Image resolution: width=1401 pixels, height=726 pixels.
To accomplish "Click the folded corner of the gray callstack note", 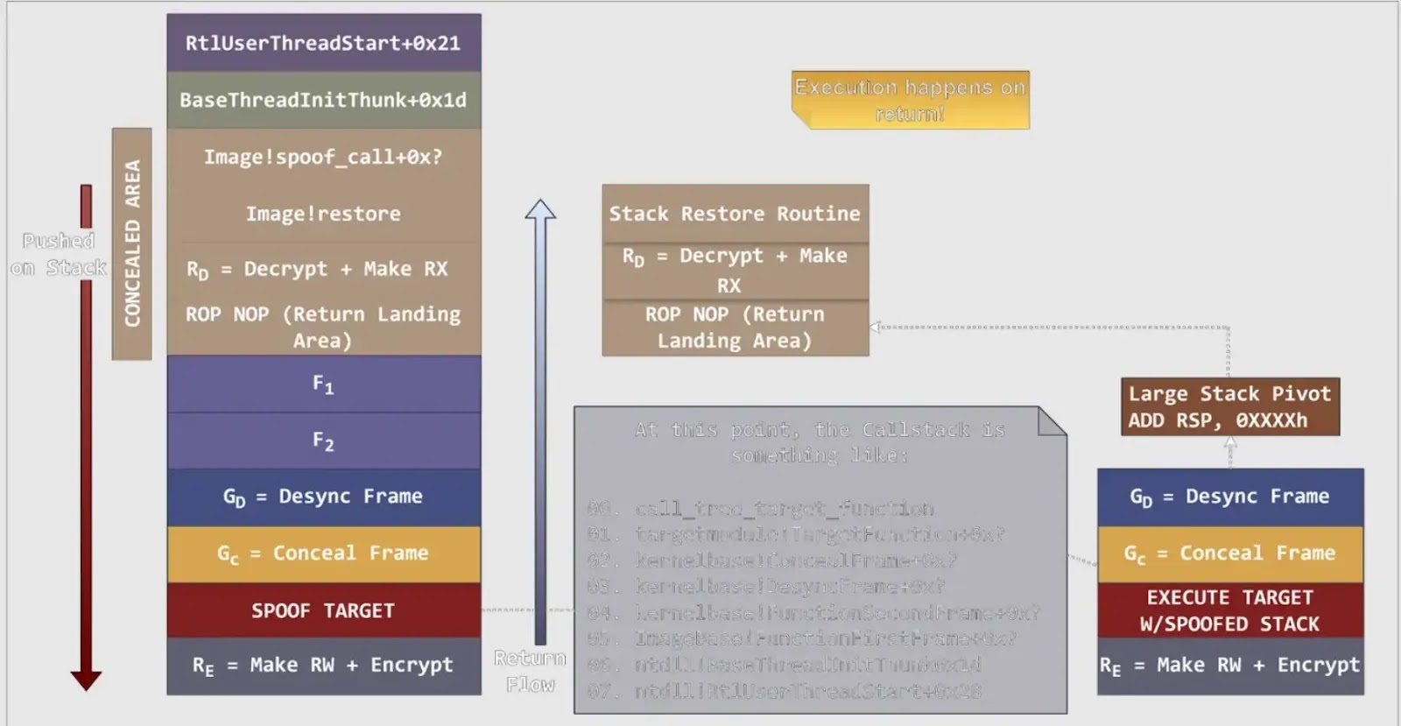I will point(1052,421).
